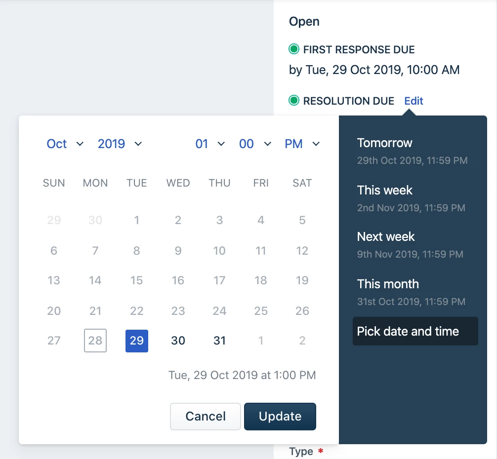Click the Cancel button
497x459 pixels.
pos(206,416)
